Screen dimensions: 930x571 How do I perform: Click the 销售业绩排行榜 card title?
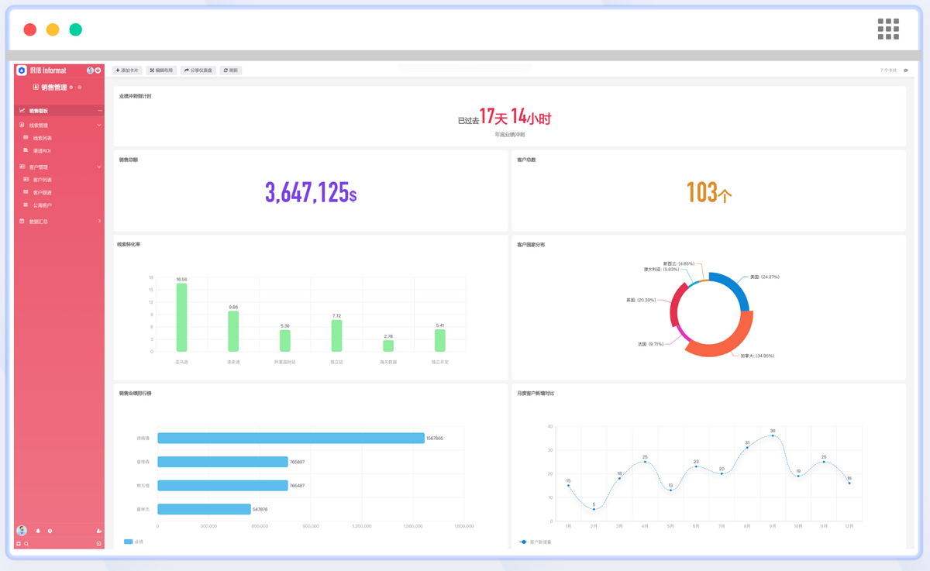point(136,394)
